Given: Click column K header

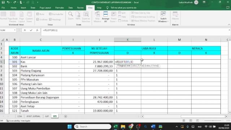Looking at the screenshot, I should [x=127, y=40].
